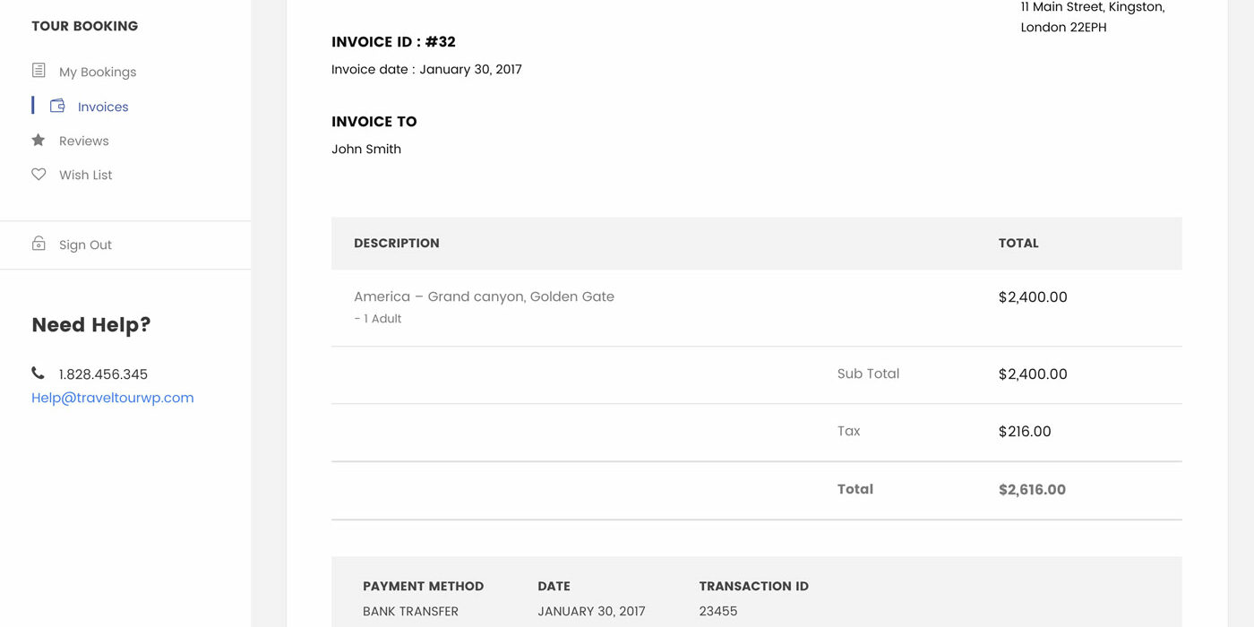Image resolution: width=1254 pixels, height=627 pixels.
Task: Click the Wish List heart icon
Action: click(x=39, y=175)
